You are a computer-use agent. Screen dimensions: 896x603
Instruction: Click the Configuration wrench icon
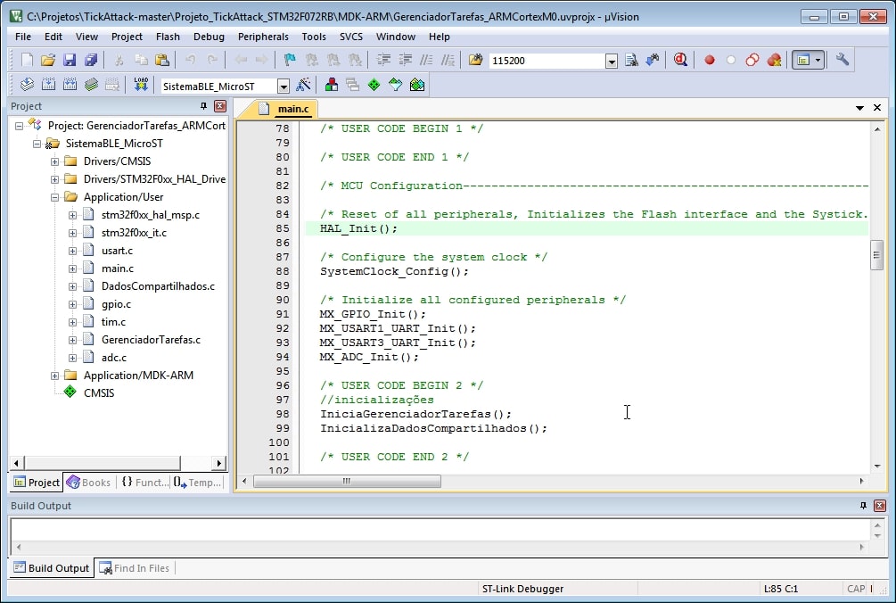click(843, 60)
